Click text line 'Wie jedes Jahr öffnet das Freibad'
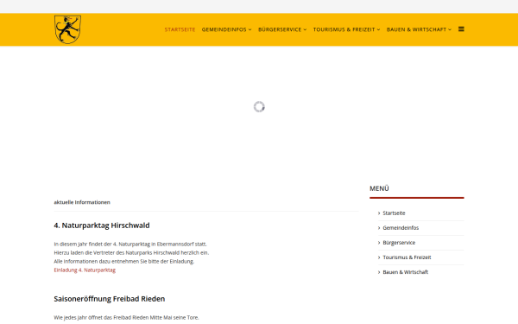 [x=127, y=318]
